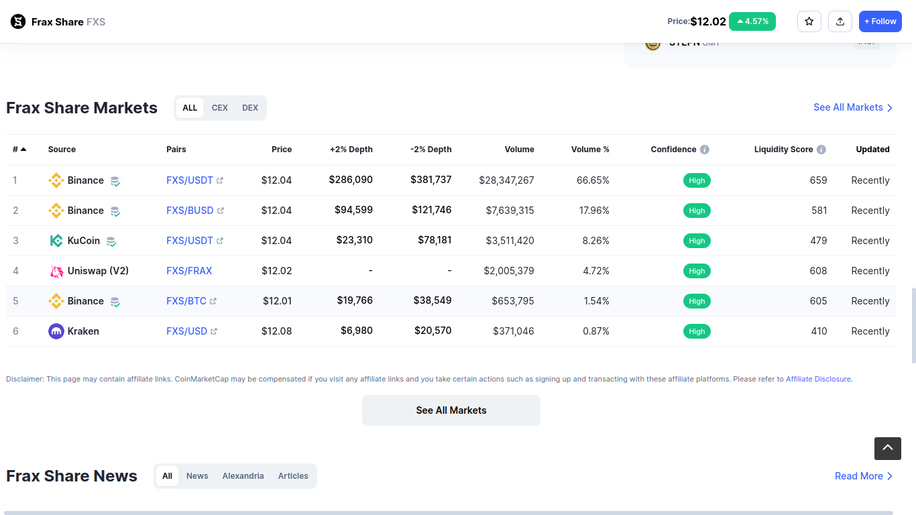Click the Kraken exchange name
This screenshot has width=916, height=515.
tap(83, 331)
